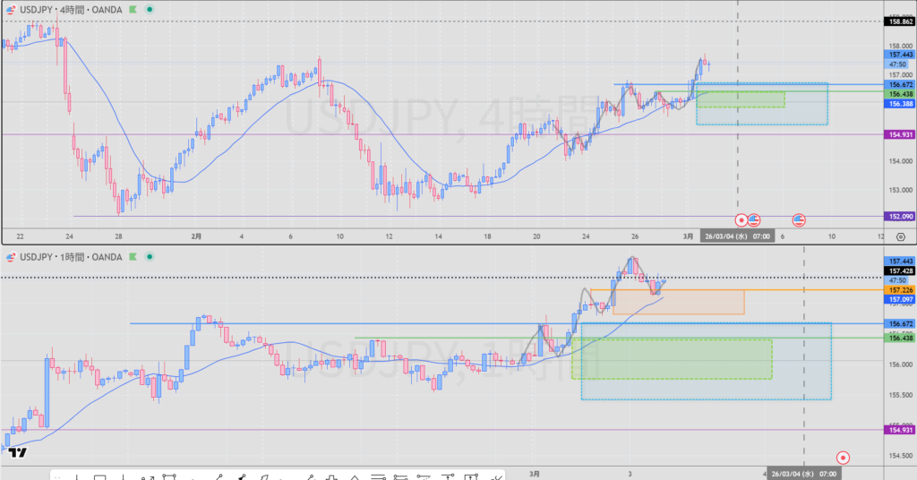Select the green rectangle zone in 4-hour chart

coord(739,99)
